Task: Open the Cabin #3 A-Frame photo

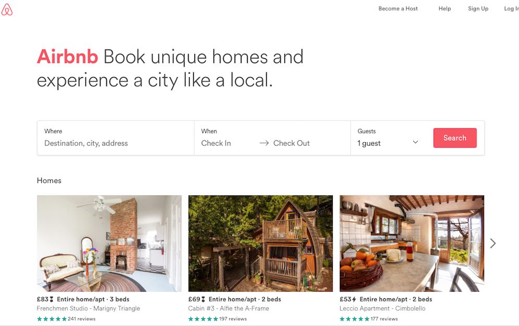Action: (x=261, y=244)
